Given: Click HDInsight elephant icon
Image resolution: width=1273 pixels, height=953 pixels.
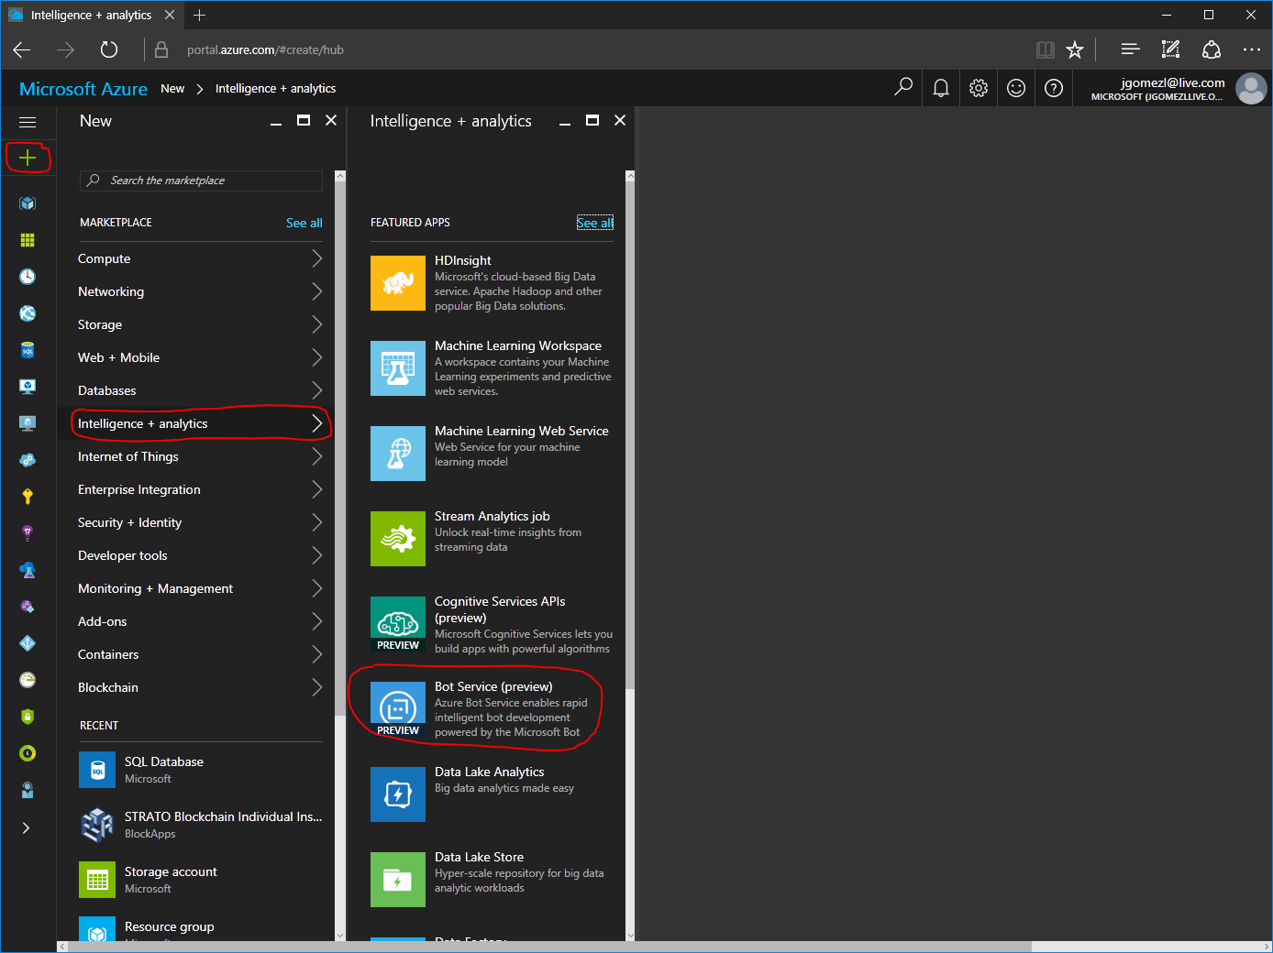Looking at the screenshot, I should click(398, 283).
